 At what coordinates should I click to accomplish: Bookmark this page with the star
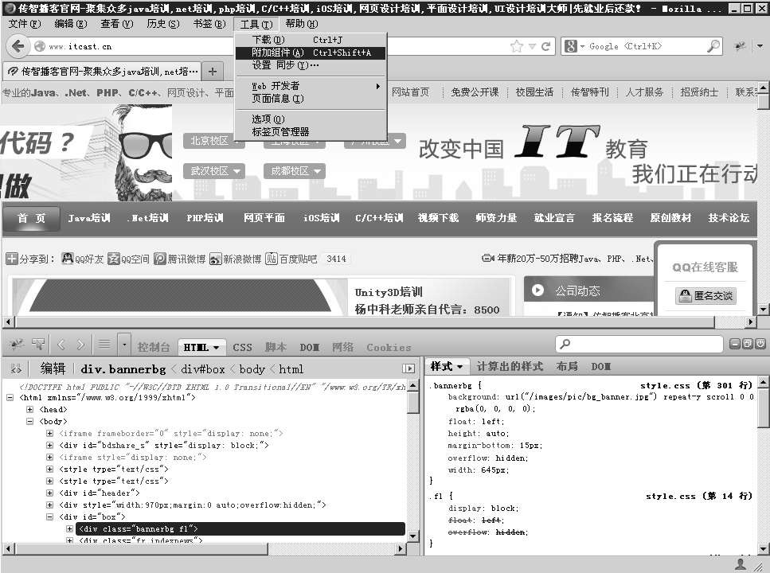(517, 47)
